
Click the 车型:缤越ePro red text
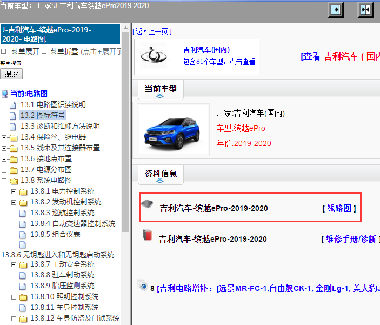(x=241, y=128)
